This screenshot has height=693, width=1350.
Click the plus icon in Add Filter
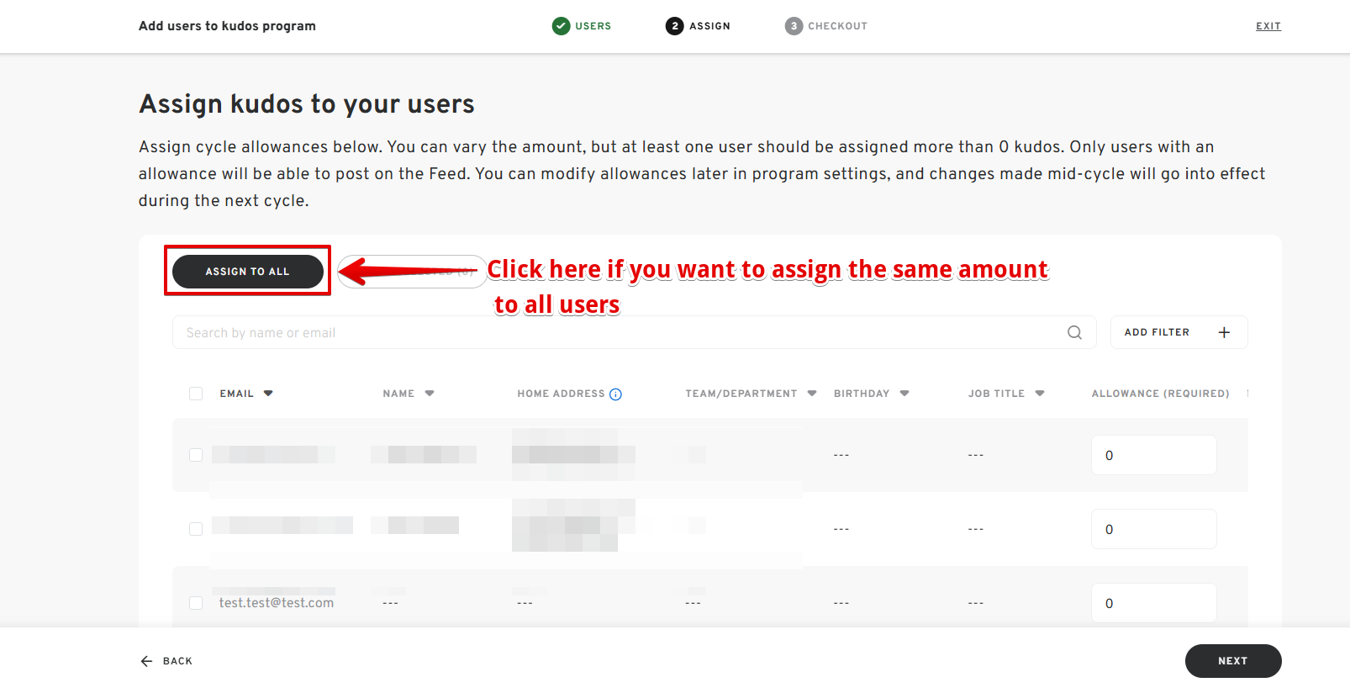click(x=1224, y=332)
